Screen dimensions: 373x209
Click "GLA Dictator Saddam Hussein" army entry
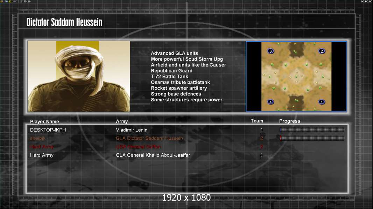(149, 138)
